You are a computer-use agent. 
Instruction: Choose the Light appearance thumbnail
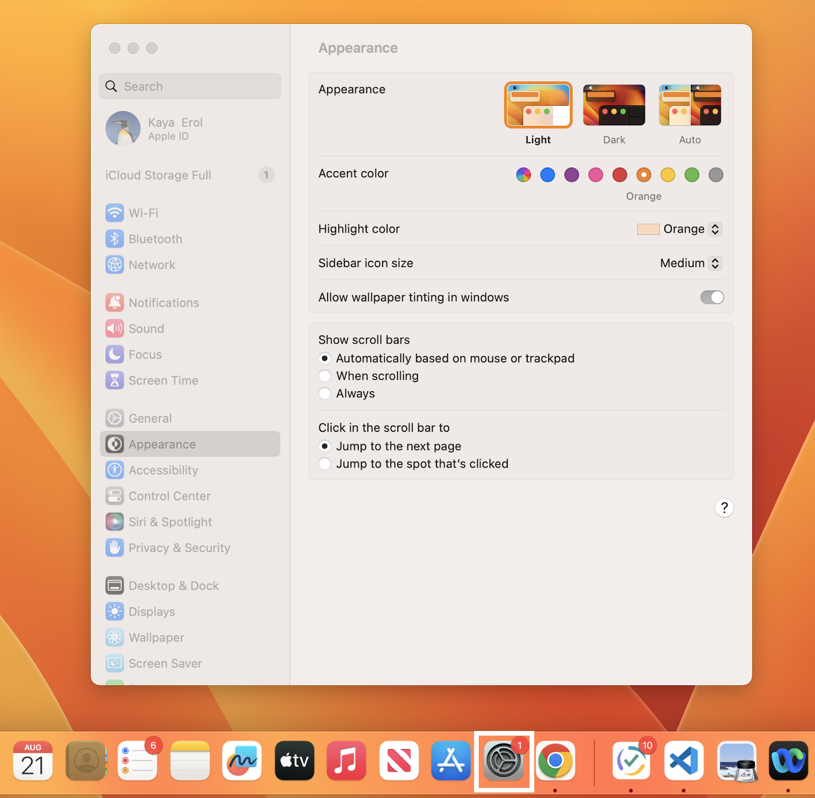538,105
